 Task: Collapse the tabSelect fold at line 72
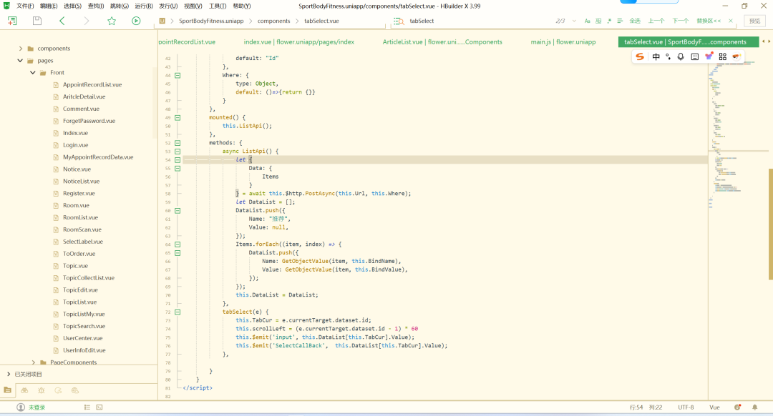coord(178,312)
